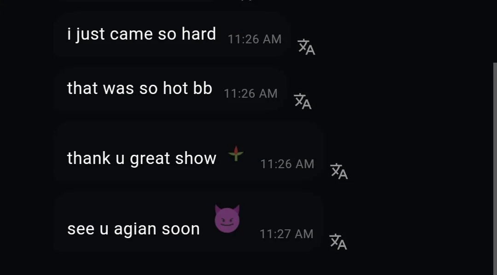The width and height of the screenshot is (497, 275).
Task: Click translate icon beside 'thank u great show'
Action: coord(339,171)
